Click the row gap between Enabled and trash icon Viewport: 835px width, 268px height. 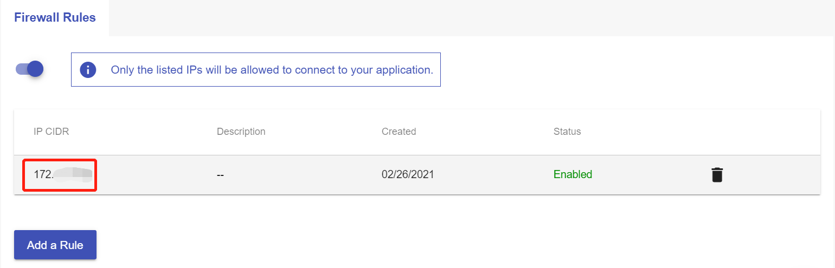tap(651, 174)
